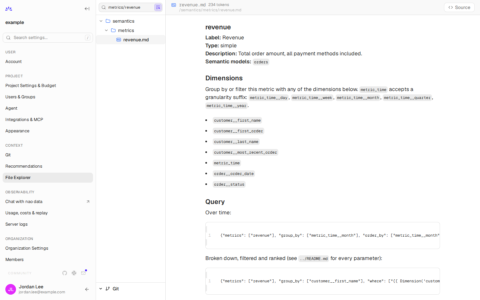The image size is (480, 300).
Task: Open Appearance settings
Action: 48,131
